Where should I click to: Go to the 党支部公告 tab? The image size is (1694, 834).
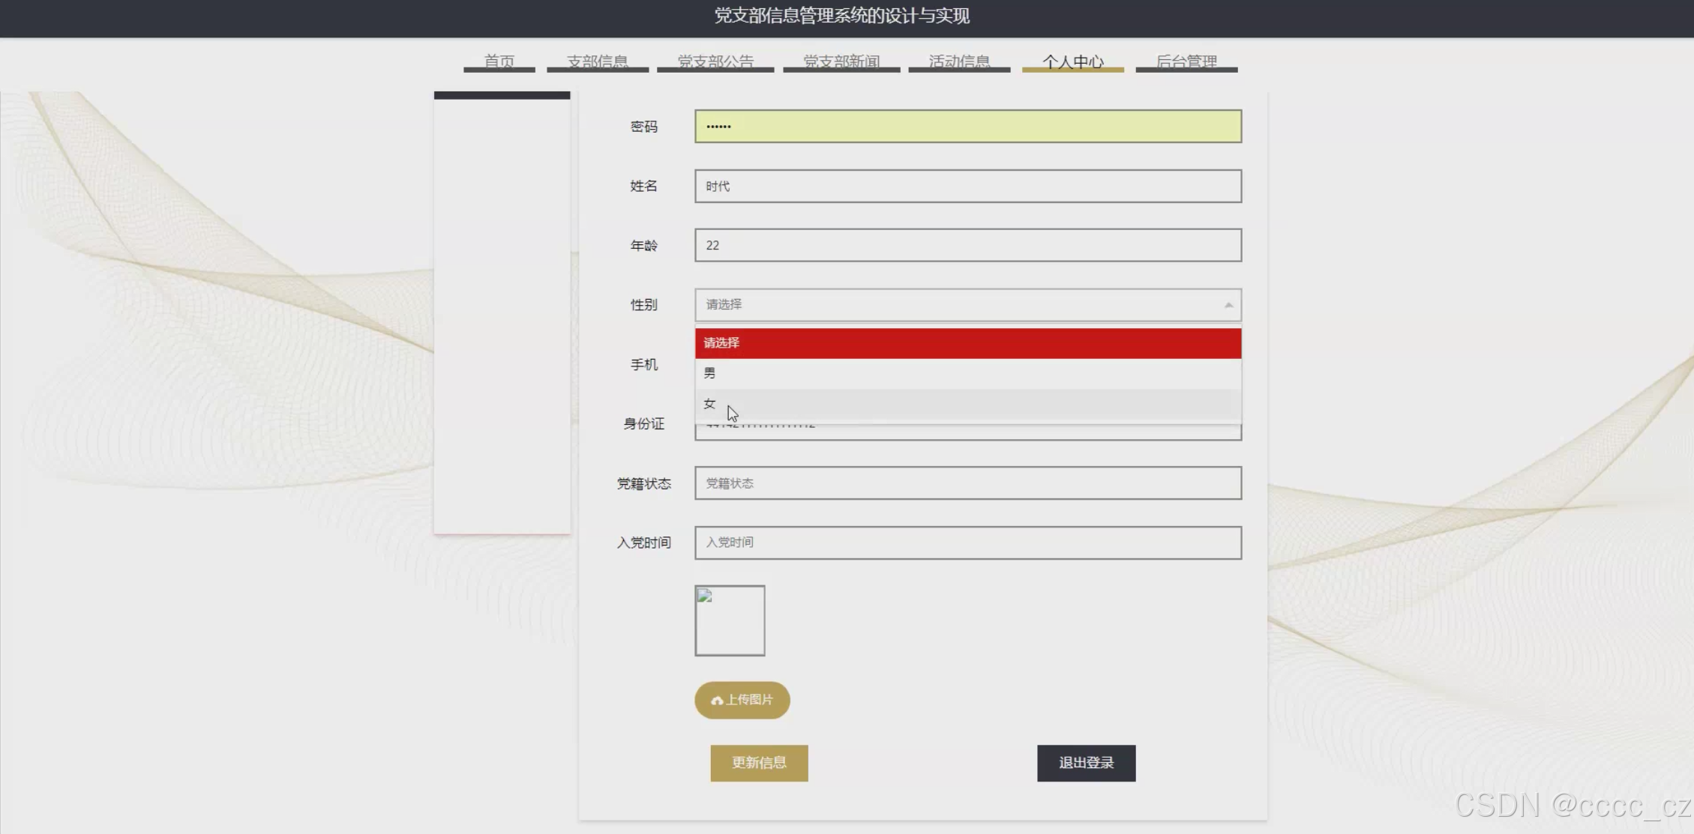point(715,61)
